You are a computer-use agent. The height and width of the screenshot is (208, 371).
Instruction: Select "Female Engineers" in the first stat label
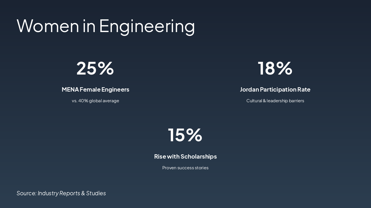pos(104,90)
